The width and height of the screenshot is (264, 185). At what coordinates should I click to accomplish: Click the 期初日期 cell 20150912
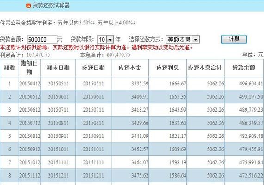30,149
